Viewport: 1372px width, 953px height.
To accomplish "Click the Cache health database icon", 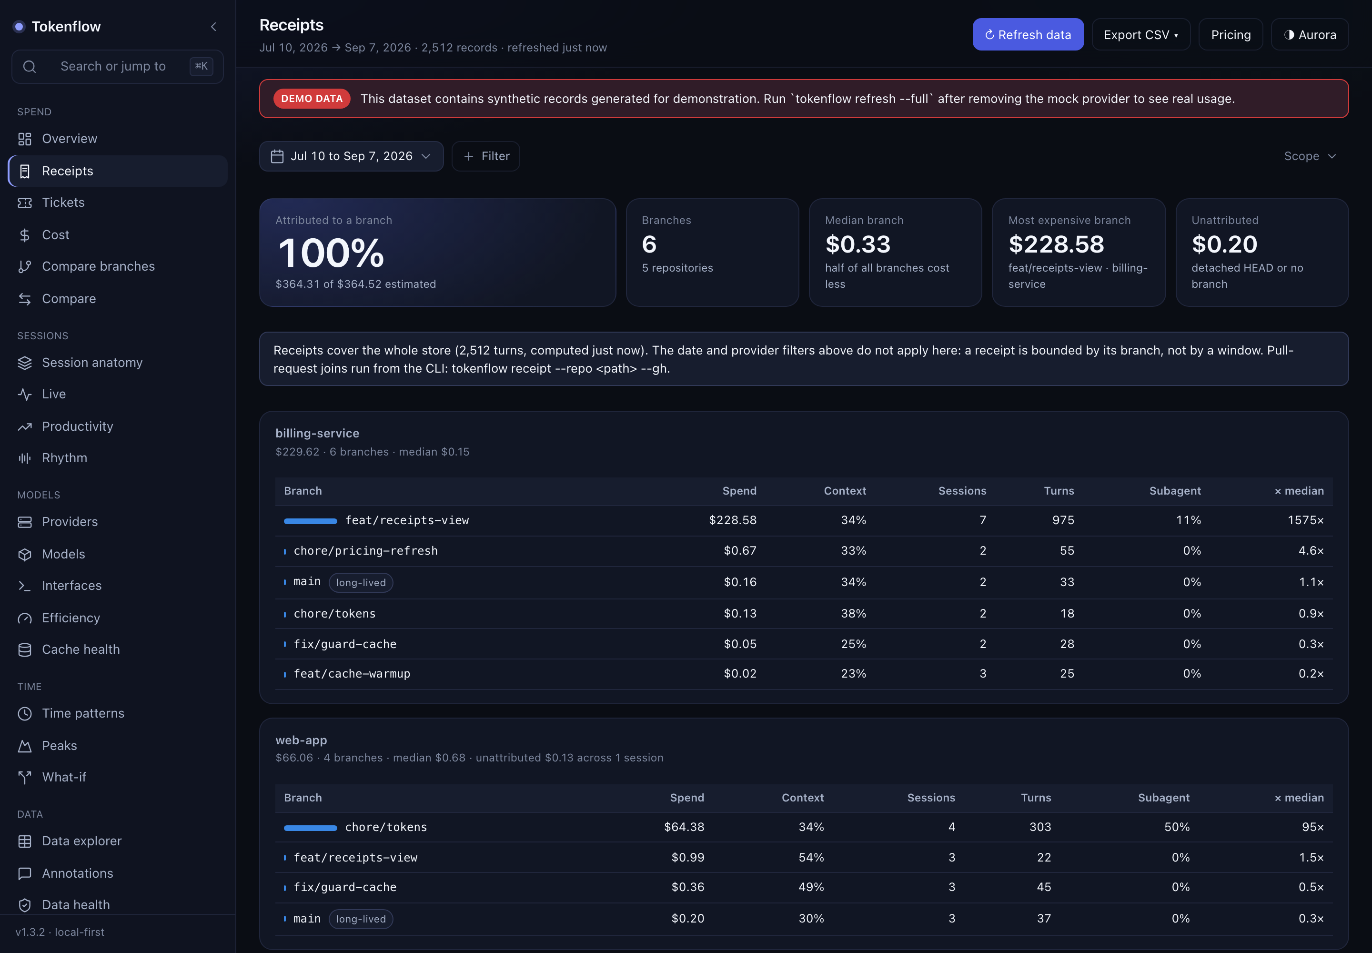I will coord(24,650).
